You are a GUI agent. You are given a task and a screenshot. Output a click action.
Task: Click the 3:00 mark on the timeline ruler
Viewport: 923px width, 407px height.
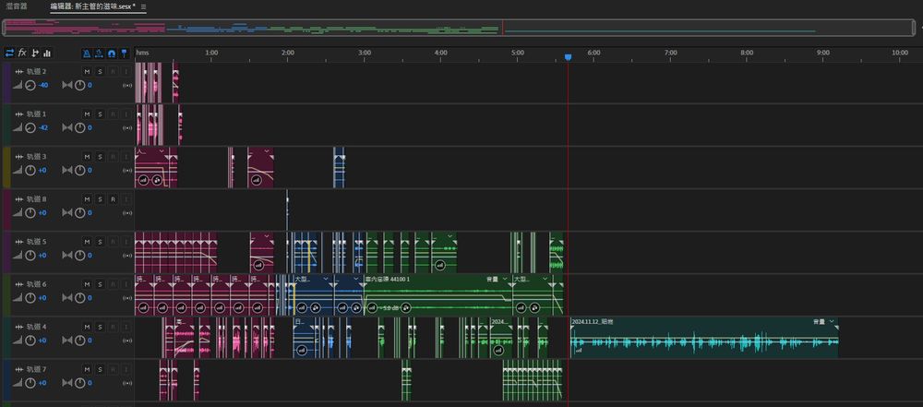(x=365, y=53)
